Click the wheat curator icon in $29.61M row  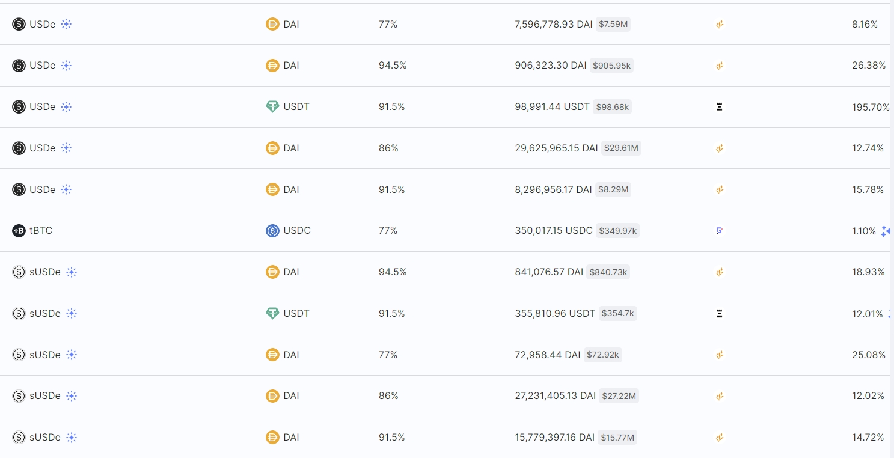tap(719, 148)
